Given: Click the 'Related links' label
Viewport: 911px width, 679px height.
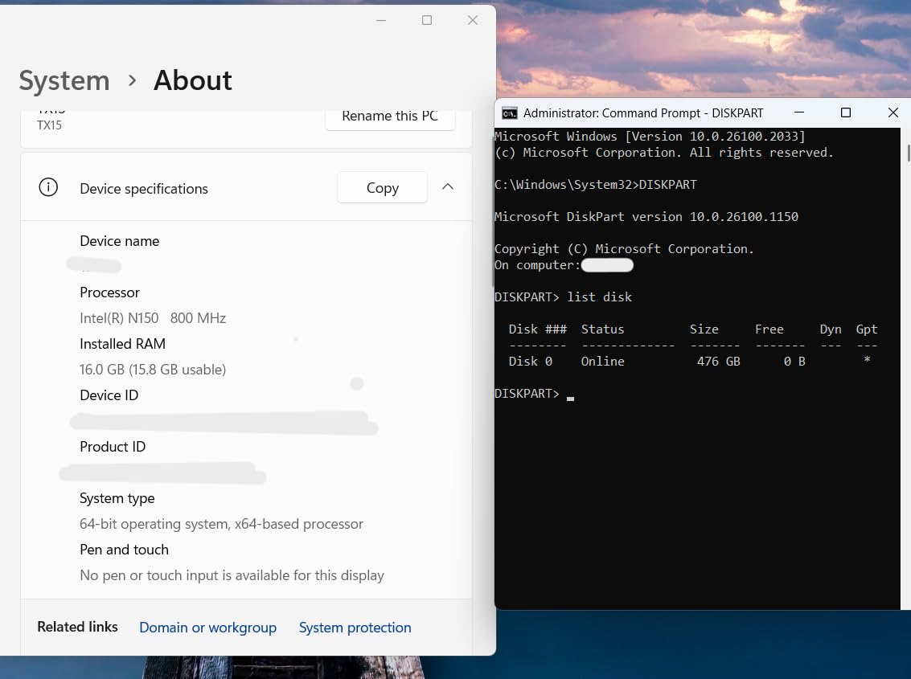Looking at the screenshot, I should pos(77,627).
